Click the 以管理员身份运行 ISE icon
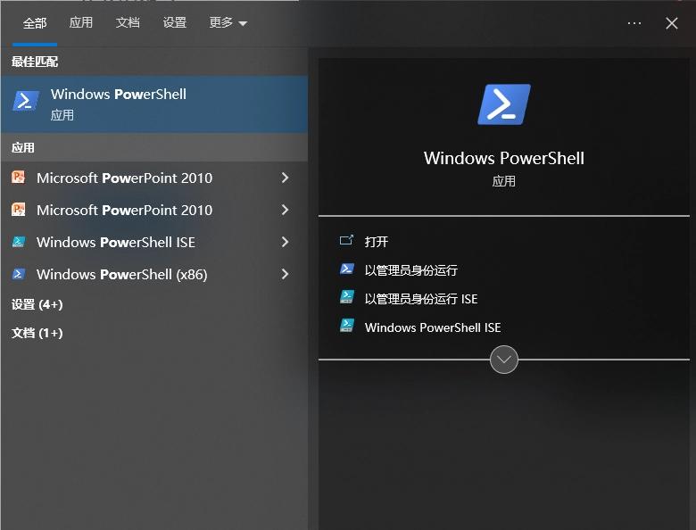Screen dimensions: 696x530 (347, 298)
